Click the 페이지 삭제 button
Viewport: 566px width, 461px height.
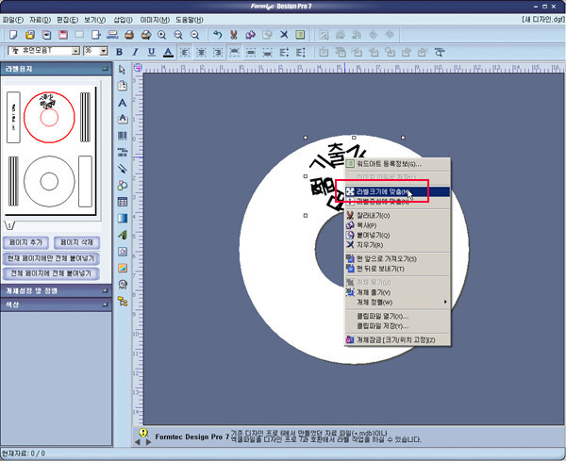click(77, 242)
